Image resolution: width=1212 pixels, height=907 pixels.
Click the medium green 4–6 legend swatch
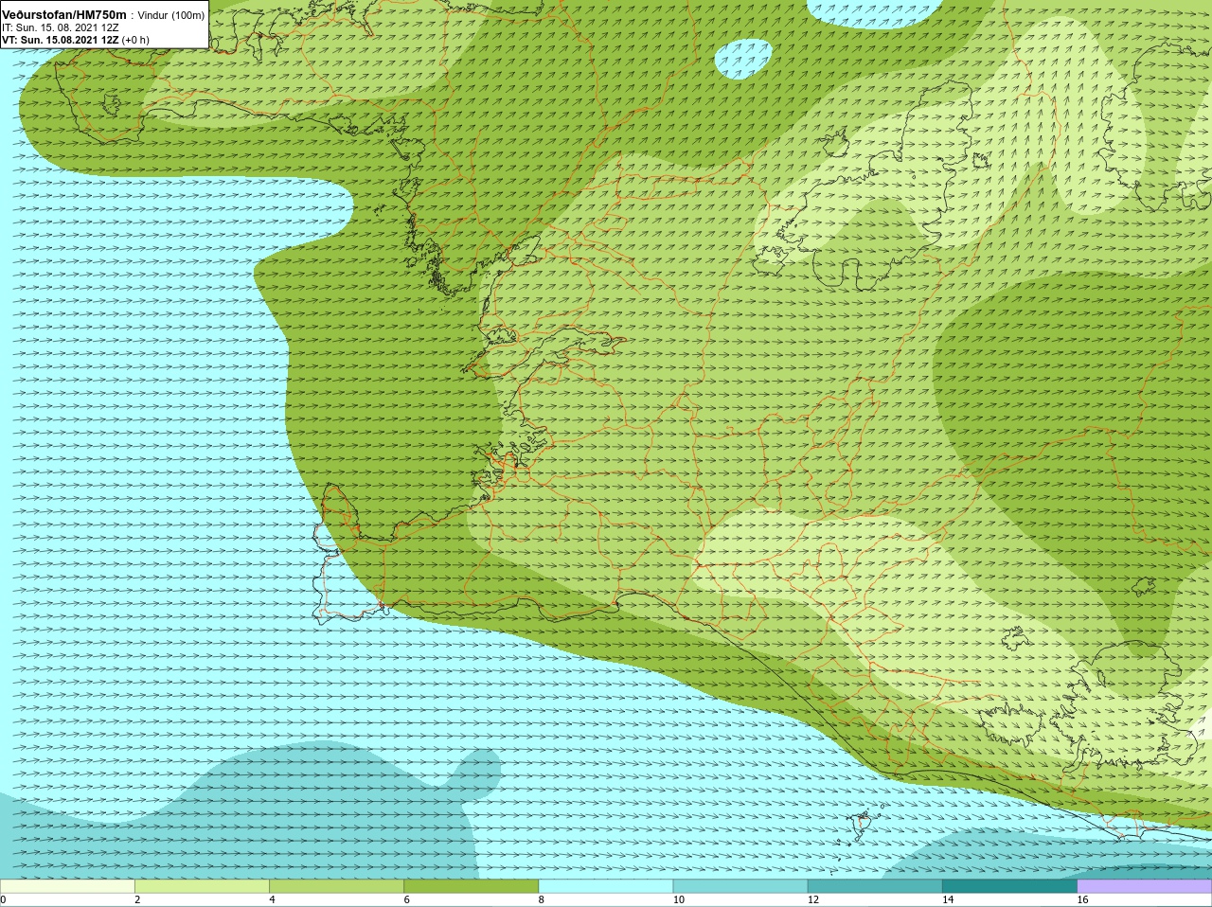tap(336, 886)
